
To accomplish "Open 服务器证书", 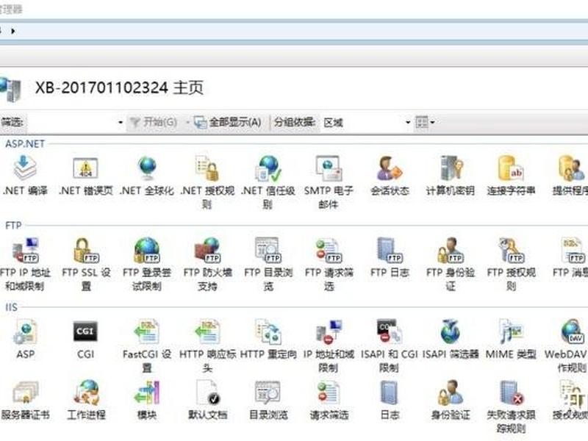I will pyautogui.click(x=25, y=400).
